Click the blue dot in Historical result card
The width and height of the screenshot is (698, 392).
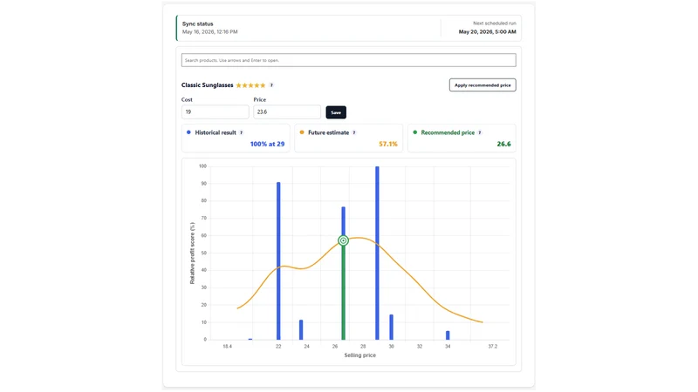[x=188, y=132]
